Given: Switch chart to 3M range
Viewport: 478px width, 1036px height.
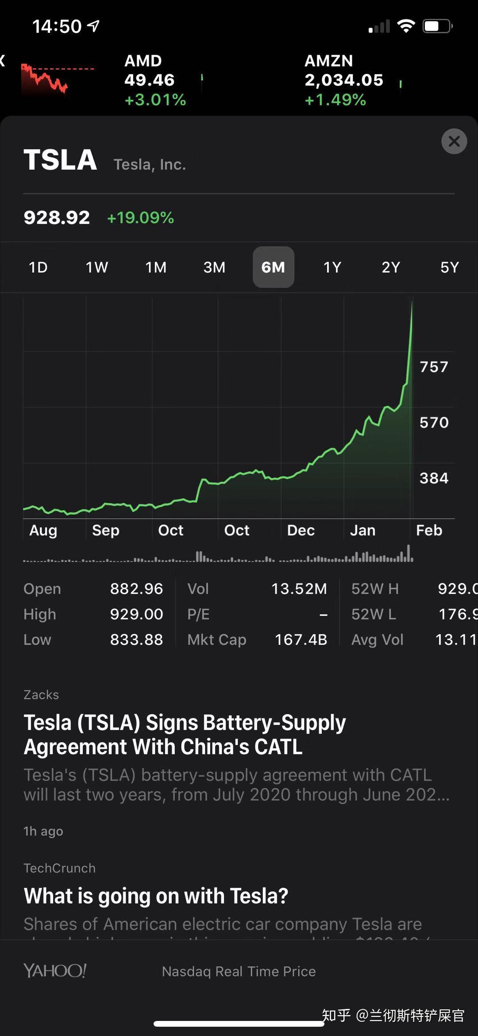Looking at the screenshot, I should click(214, 267).
